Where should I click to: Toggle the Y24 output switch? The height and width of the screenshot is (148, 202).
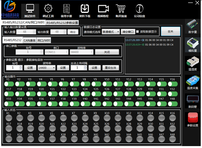click(85, 94)
